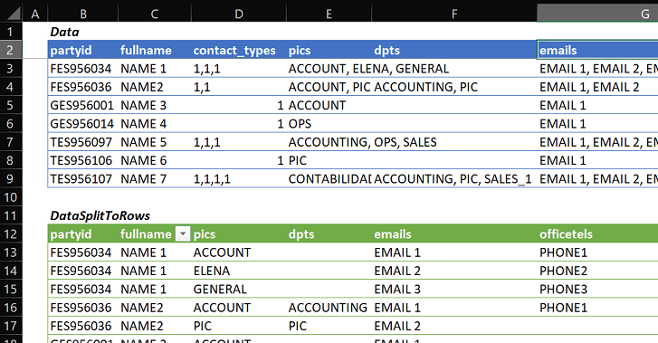658x343 pixels.
Task: Click the 'DataSplitToRows' title cell
Action: pyautogui.click(x=83, y=215)
